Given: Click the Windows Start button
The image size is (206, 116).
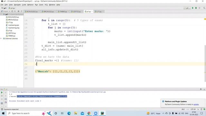Looking at the screenshot, I should point(3,113).
